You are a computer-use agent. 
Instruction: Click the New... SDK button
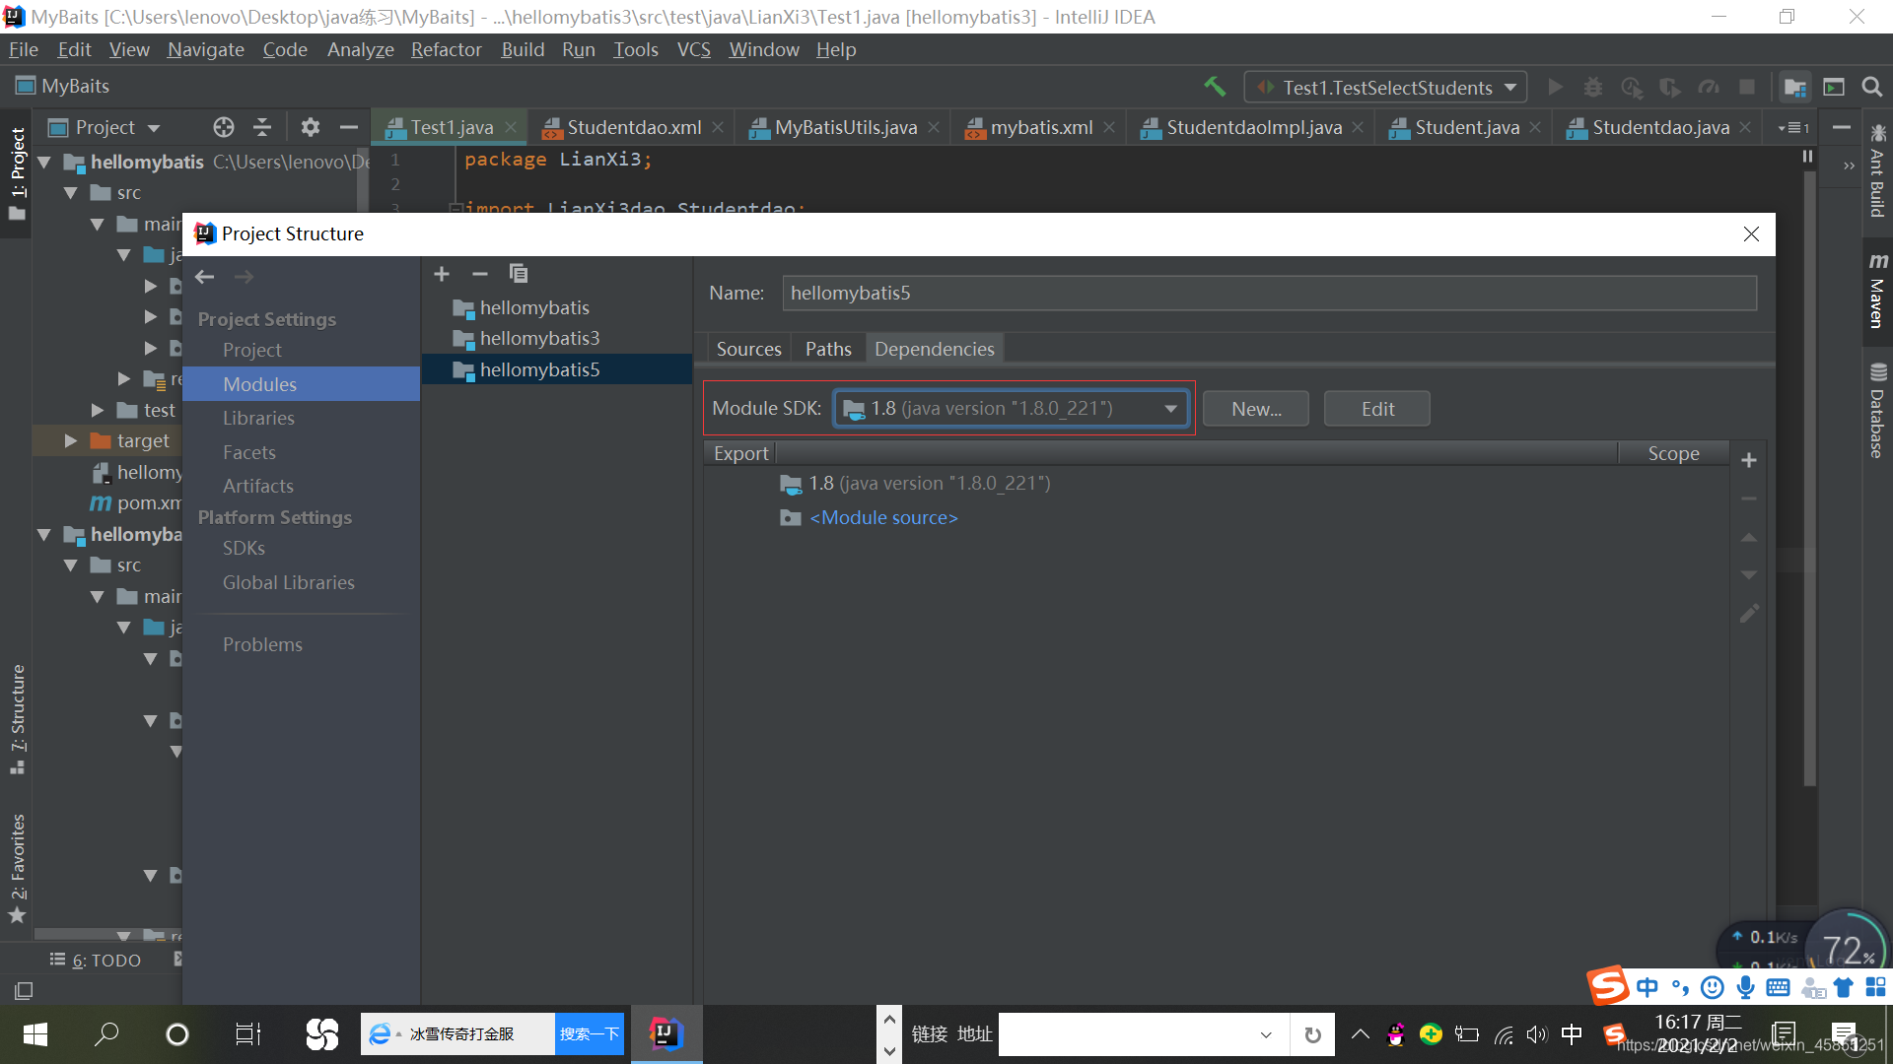tap(1256, 409)
